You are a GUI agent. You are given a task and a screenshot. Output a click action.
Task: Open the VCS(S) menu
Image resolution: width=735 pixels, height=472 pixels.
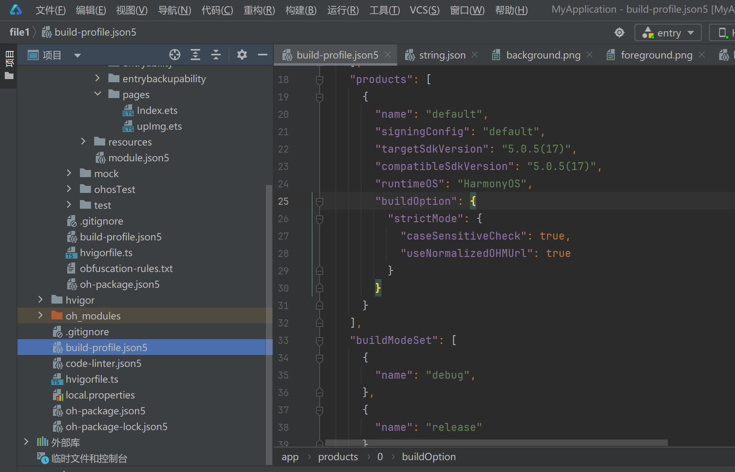point(424,10)
